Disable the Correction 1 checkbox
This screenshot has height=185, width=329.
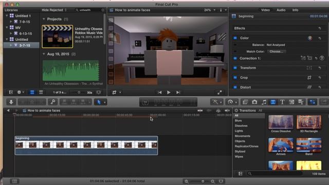pos(235,58)
